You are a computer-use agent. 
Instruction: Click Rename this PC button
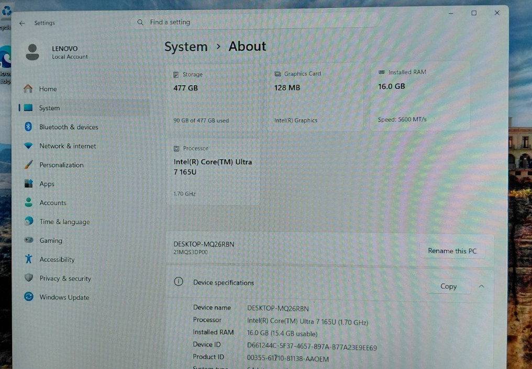coord(452,251)
